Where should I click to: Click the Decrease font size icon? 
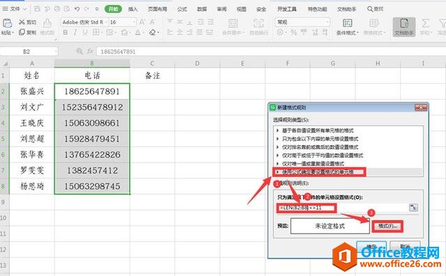click(153, 22)
